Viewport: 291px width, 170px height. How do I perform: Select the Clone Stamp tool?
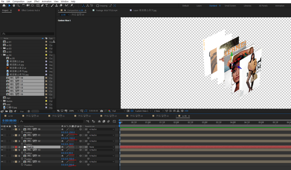[x=56, y=5]
